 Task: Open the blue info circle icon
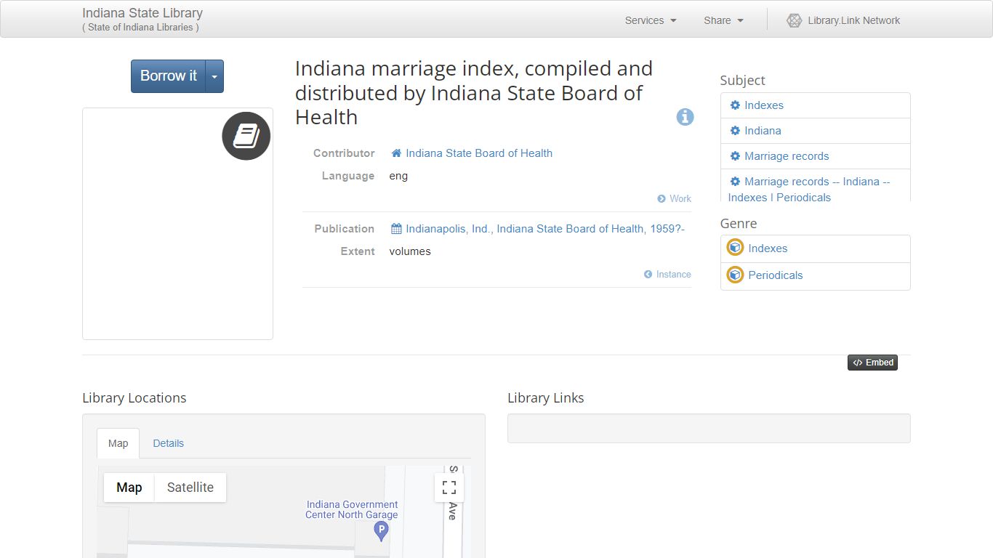tap(685, 117)
